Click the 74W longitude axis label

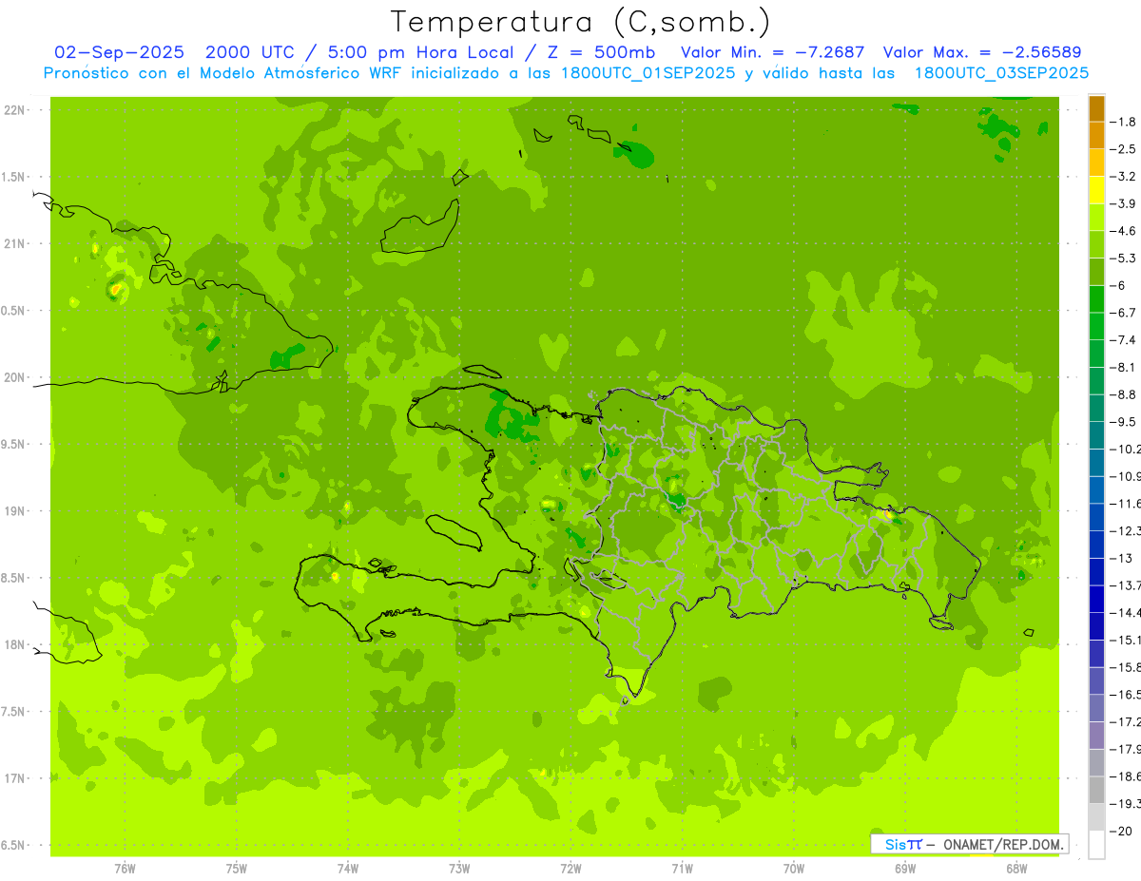click(348, 868)
